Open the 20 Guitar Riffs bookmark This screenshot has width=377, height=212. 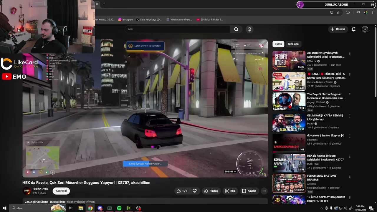click(210, 20)
